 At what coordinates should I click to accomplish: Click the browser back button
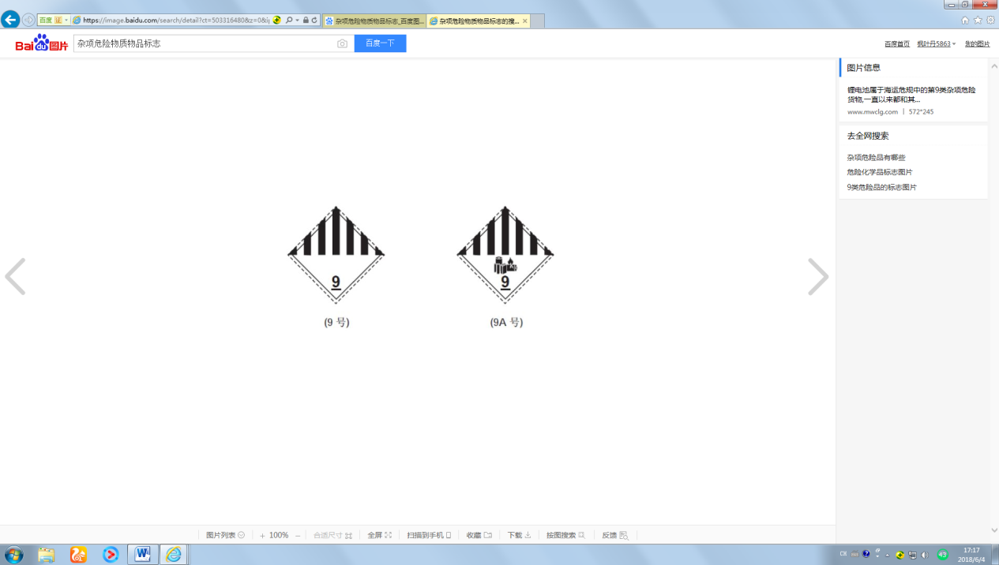(10, 20)
